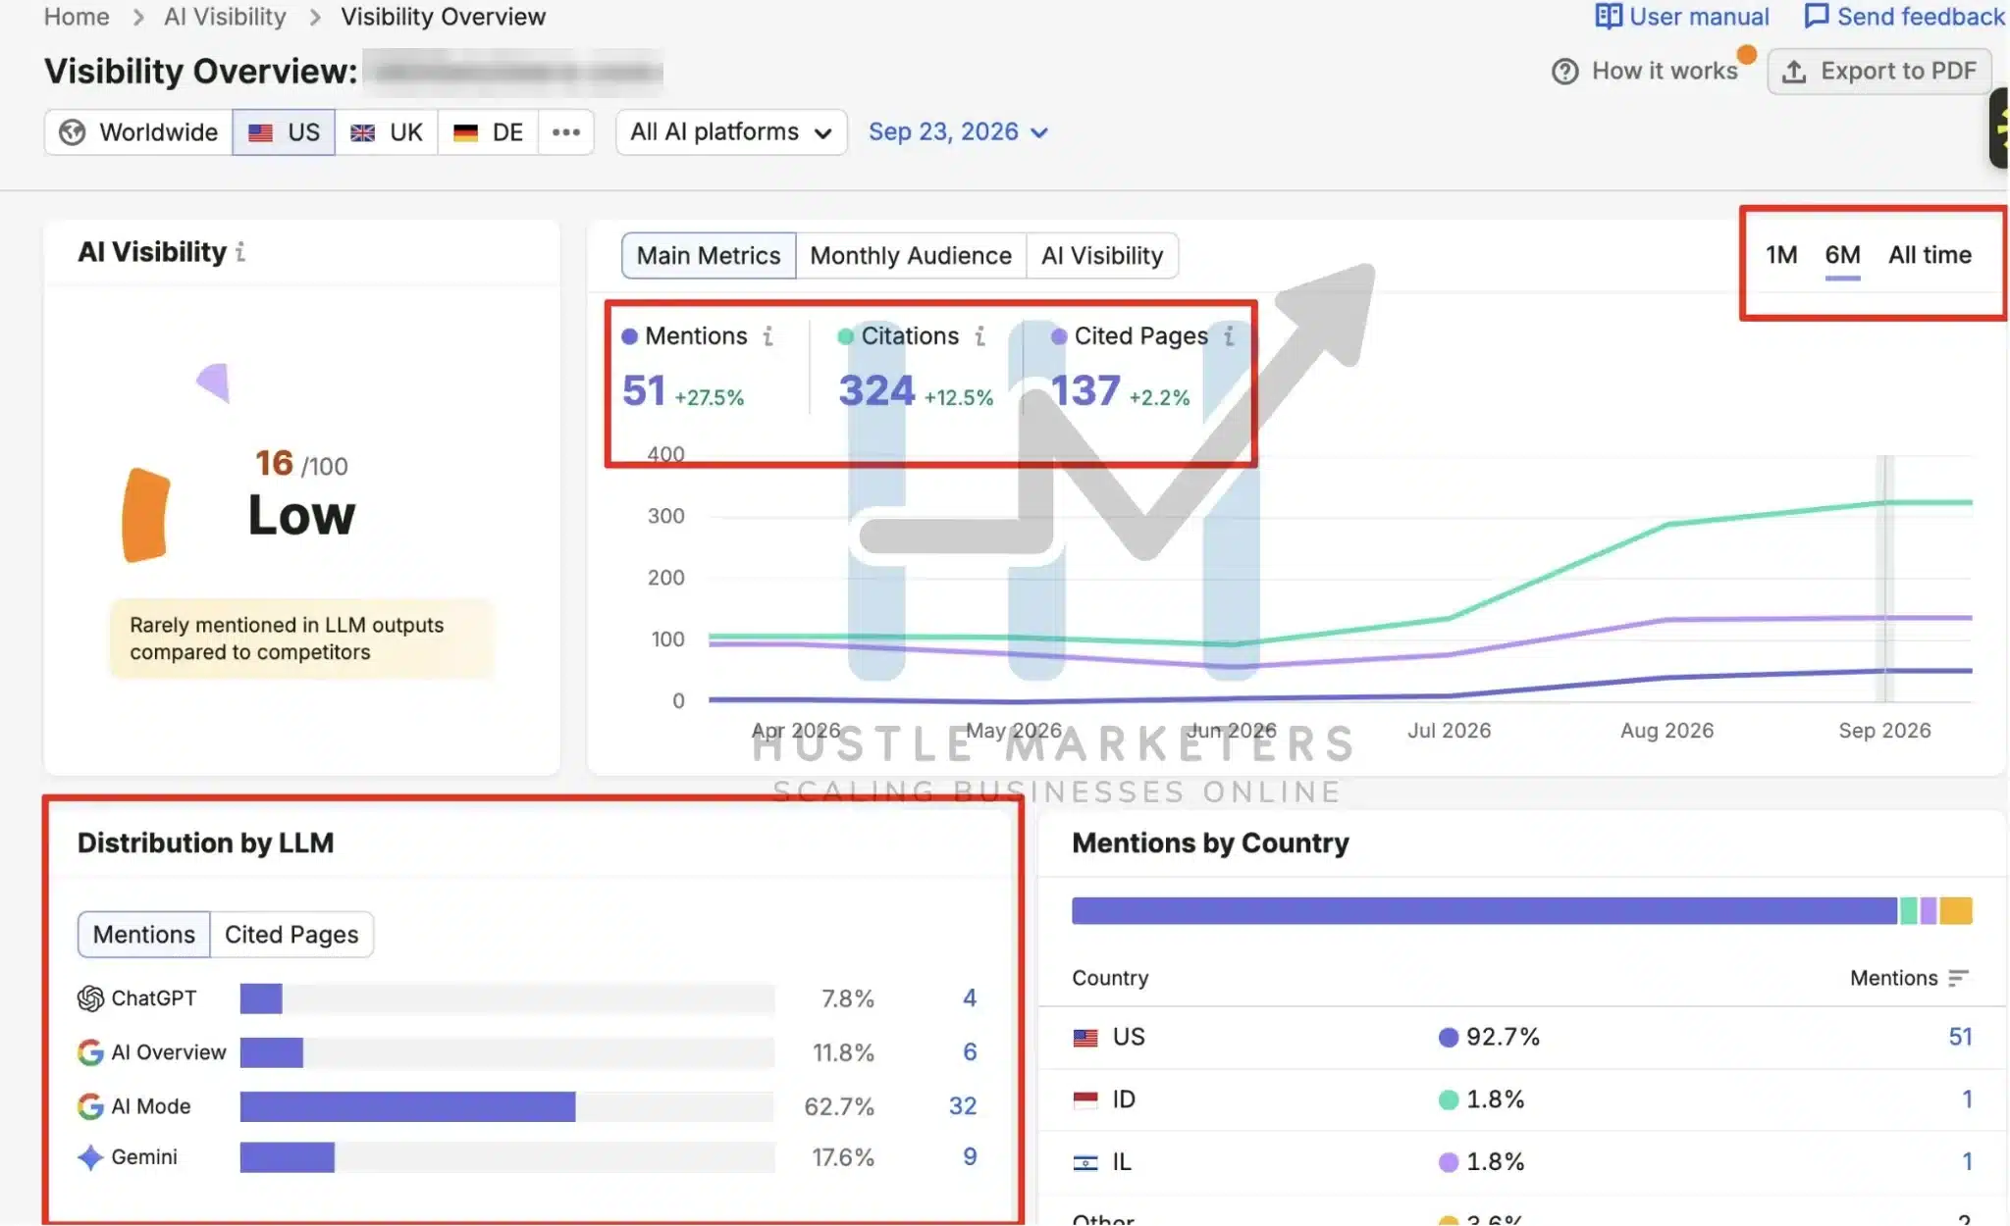Image resolution: width=2010 pixels, height=1226 pixels.
Task: Open AI Visibility info icon
Action: tap(240, 253)
